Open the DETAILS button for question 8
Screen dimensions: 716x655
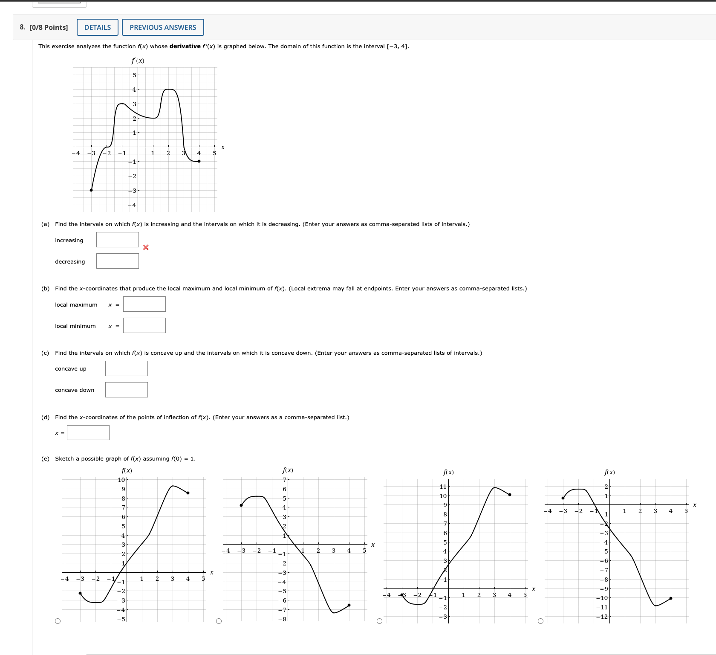click(x=97, y=27)
